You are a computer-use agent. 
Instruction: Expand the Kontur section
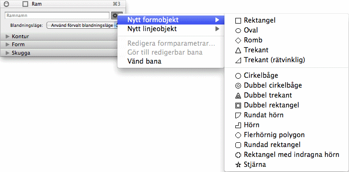(x=8, y=36)
